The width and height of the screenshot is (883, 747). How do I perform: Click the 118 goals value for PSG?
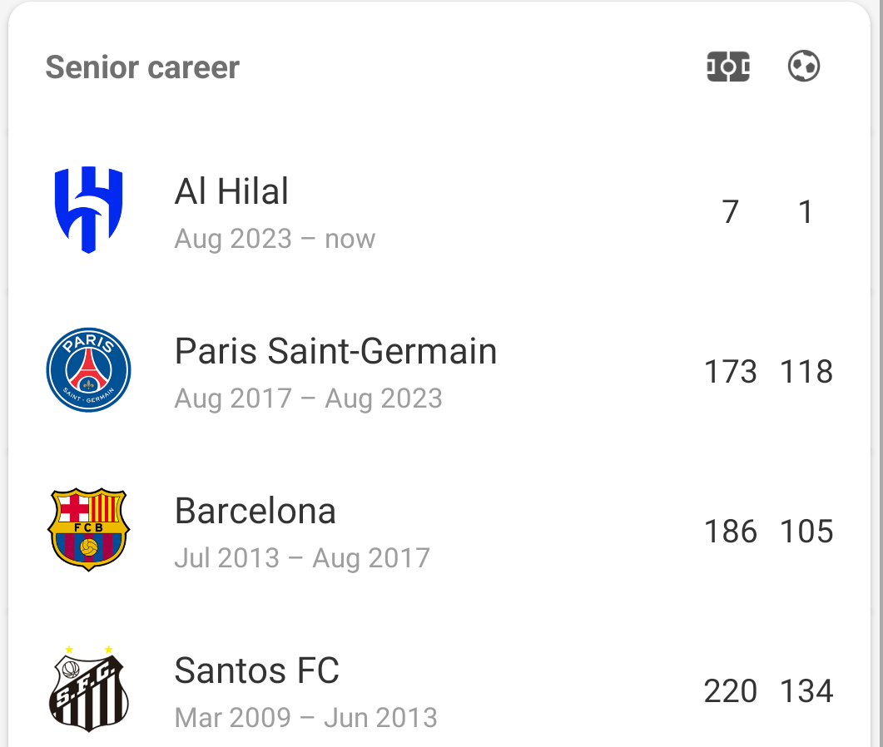coord(806,372)
